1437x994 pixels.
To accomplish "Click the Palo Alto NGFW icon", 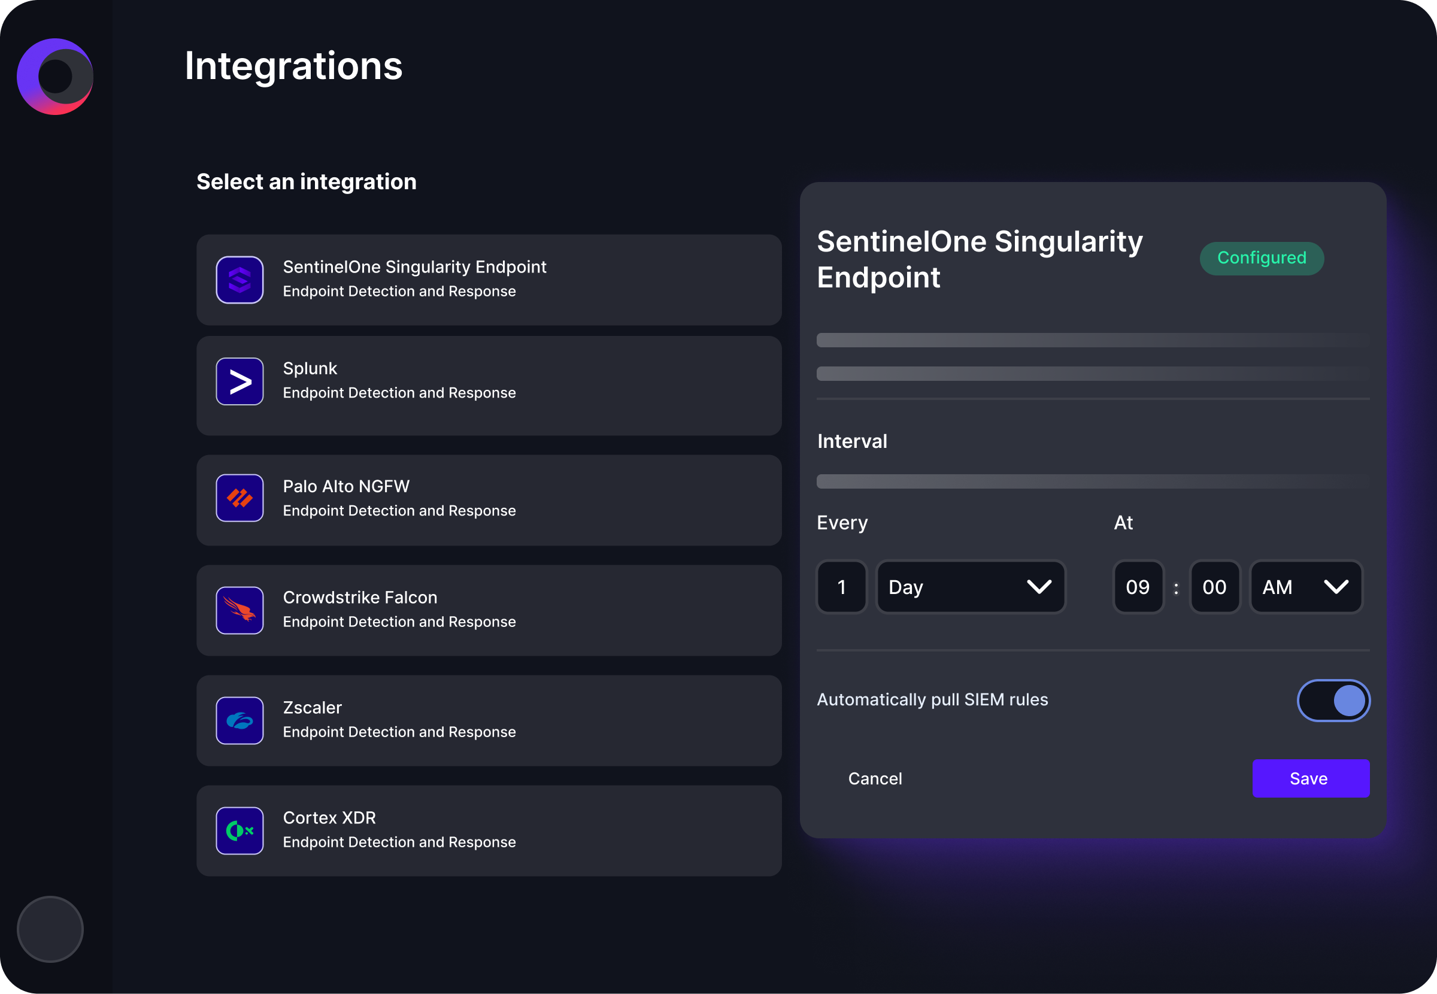I will point(239,498).
